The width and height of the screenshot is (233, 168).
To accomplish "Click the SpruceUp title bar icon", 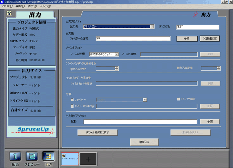I will [x=2, y=2].
